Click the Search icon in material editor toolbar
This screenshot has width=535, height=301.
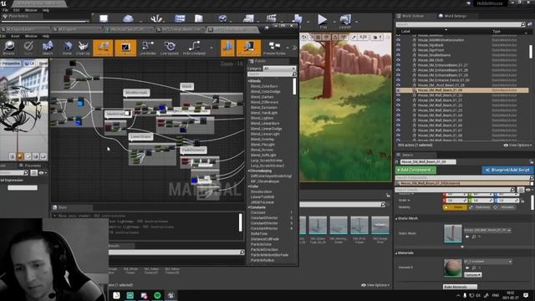[x=48, y=48]
